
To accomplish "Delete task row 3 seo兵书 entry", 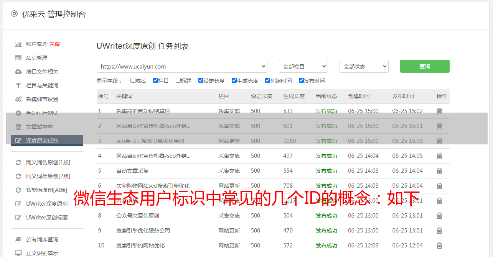I will tap(439, 141).
